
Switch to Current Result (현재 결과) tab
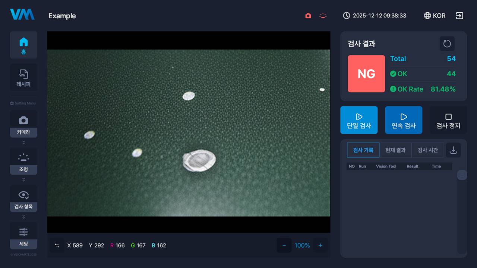click(395, 150)
